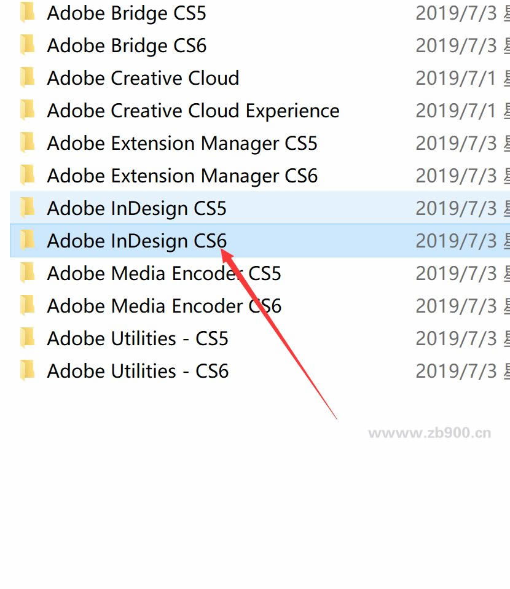Click the Adobe Bridge CS5 folder icon
The image size is (510, 589).
point(27,12)
